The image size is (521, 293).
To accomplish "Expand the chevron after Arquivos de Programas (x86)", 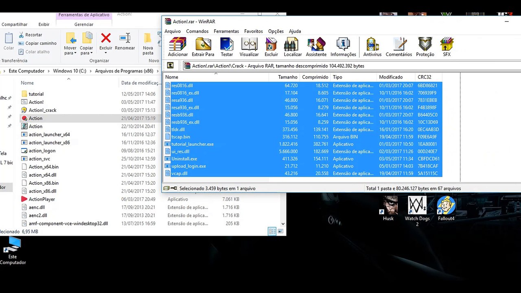I will click(x=158, y=71).
